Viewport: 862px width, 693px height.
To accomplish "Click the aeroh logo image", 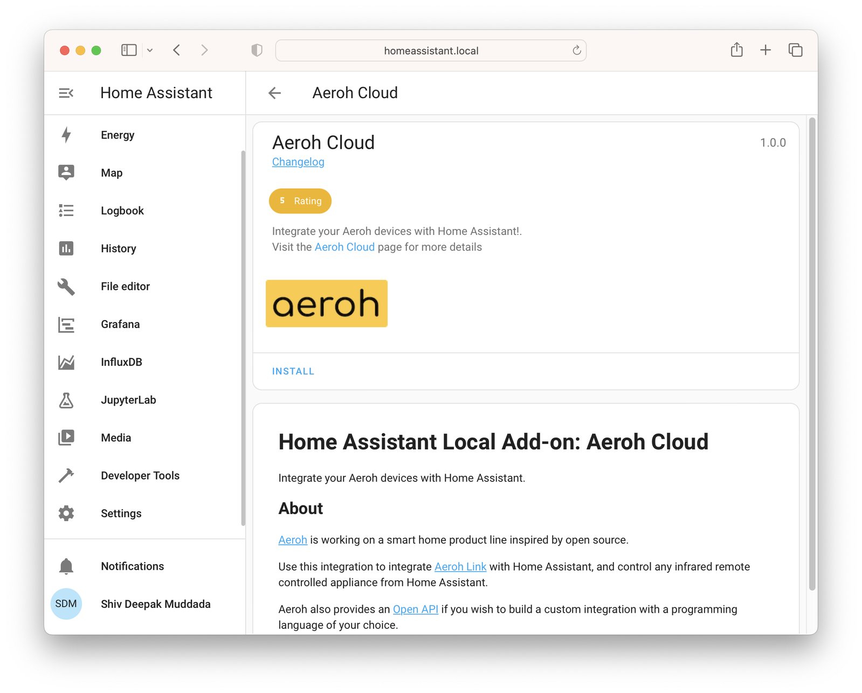I will click(327, 303).
